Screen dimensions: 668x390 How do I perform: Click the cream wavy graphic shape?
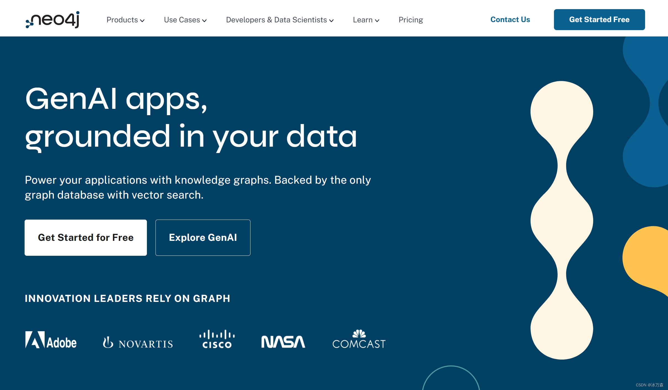coord(561,220)
